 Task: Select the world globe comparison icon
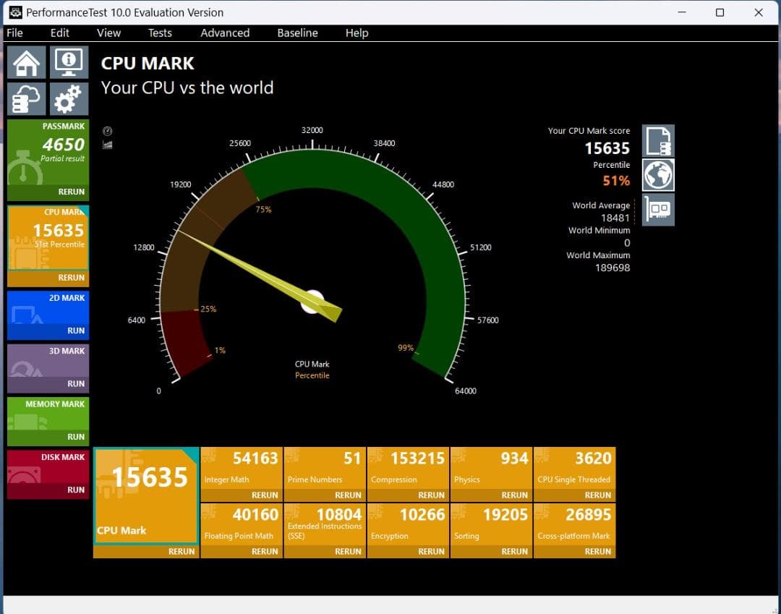pyautogui.click(x=658, y=174)
